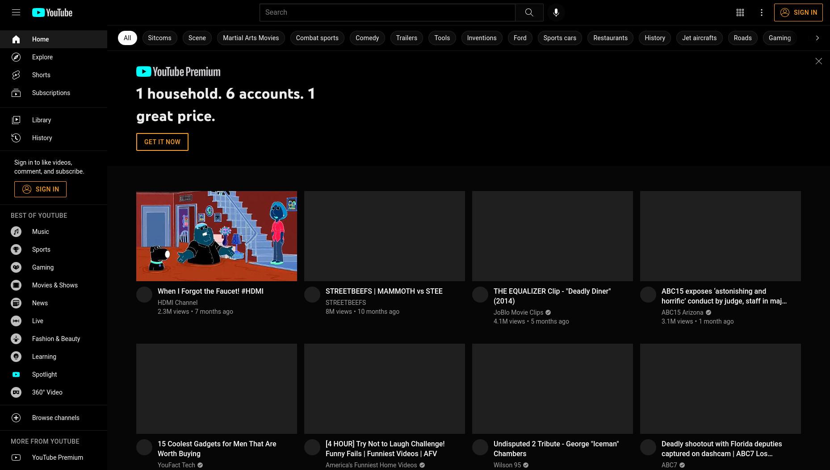This screenshot has height=470, width=830.
Task: Open Try Not to Laugh Challenge title
Action: coord(385,449)
